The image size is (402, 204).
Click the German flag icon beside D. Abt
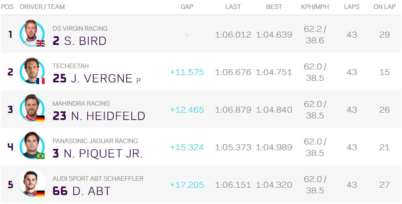click(x=41, y=193)
